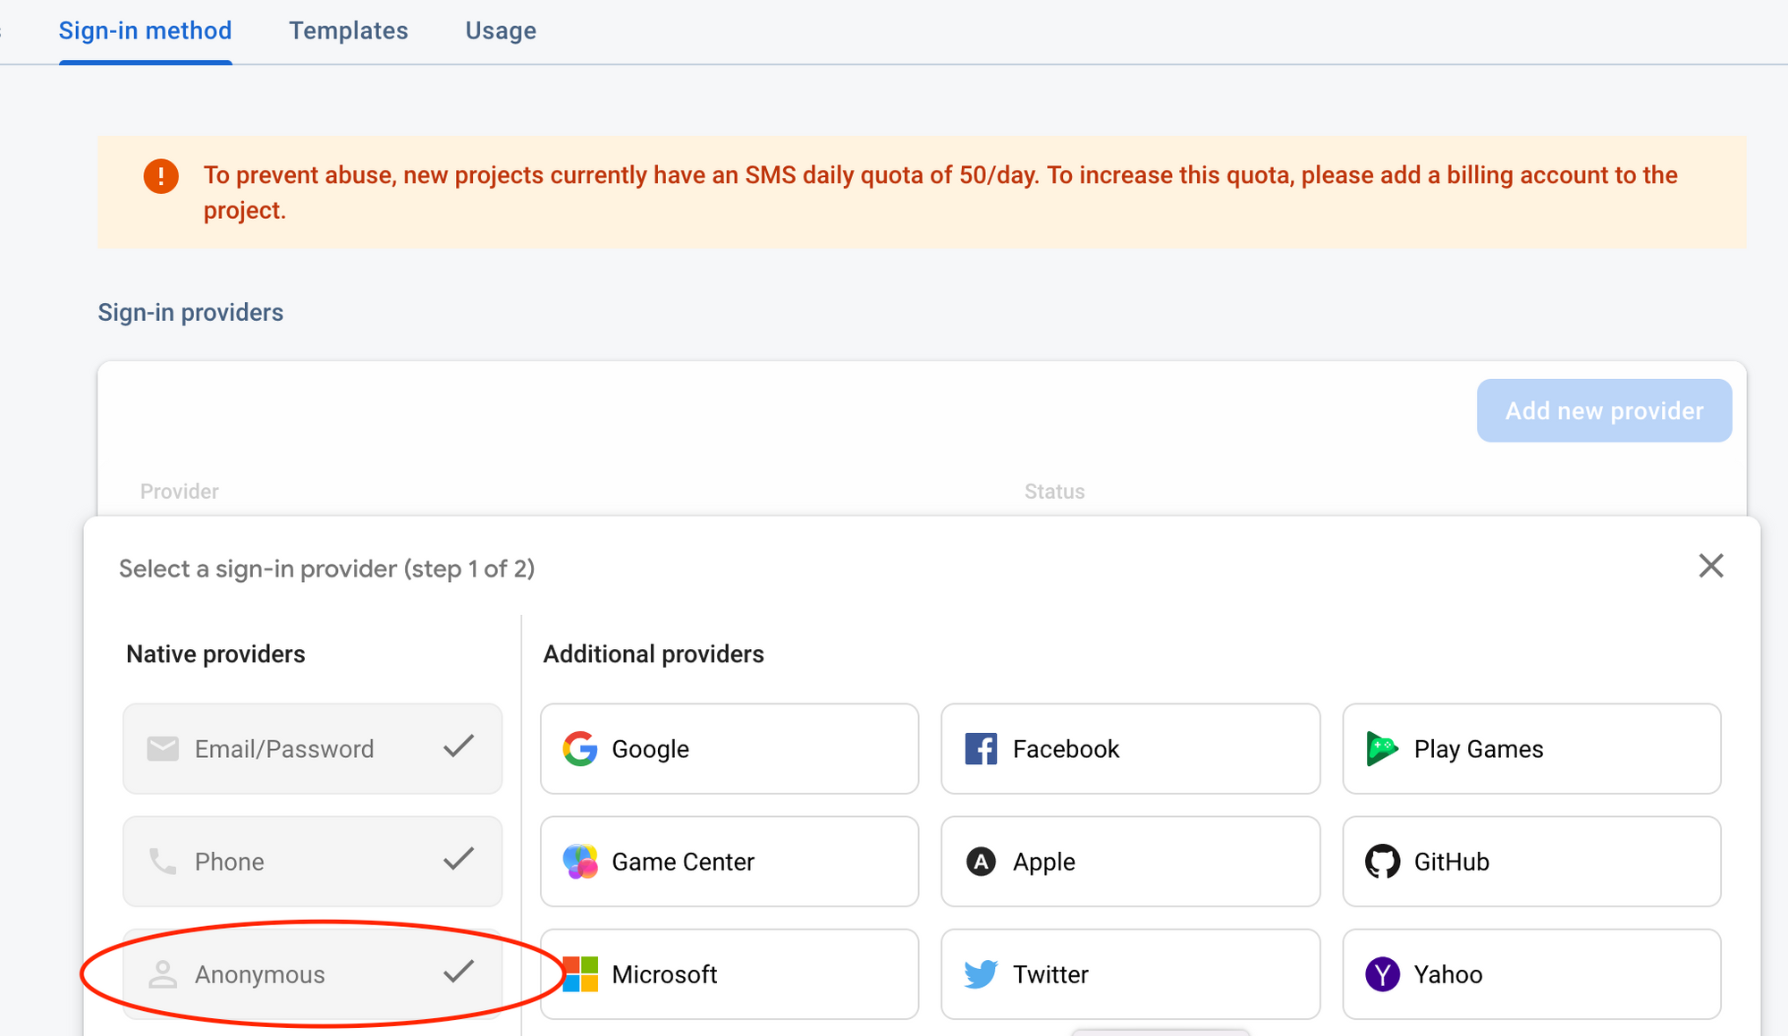The height and width of the screenshot is (1036, 1788).
Task: Click the Sign-in providers heading
Action: 190,312
